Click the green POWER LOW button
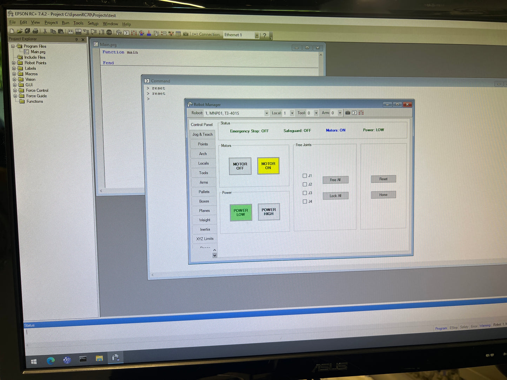The image size is (507, 380). [241, 212]
